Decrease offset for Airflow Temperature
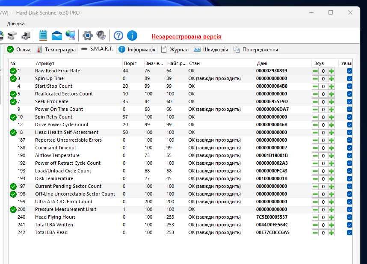The height and width of the screenshot is (264, 367). click(315, 156)
